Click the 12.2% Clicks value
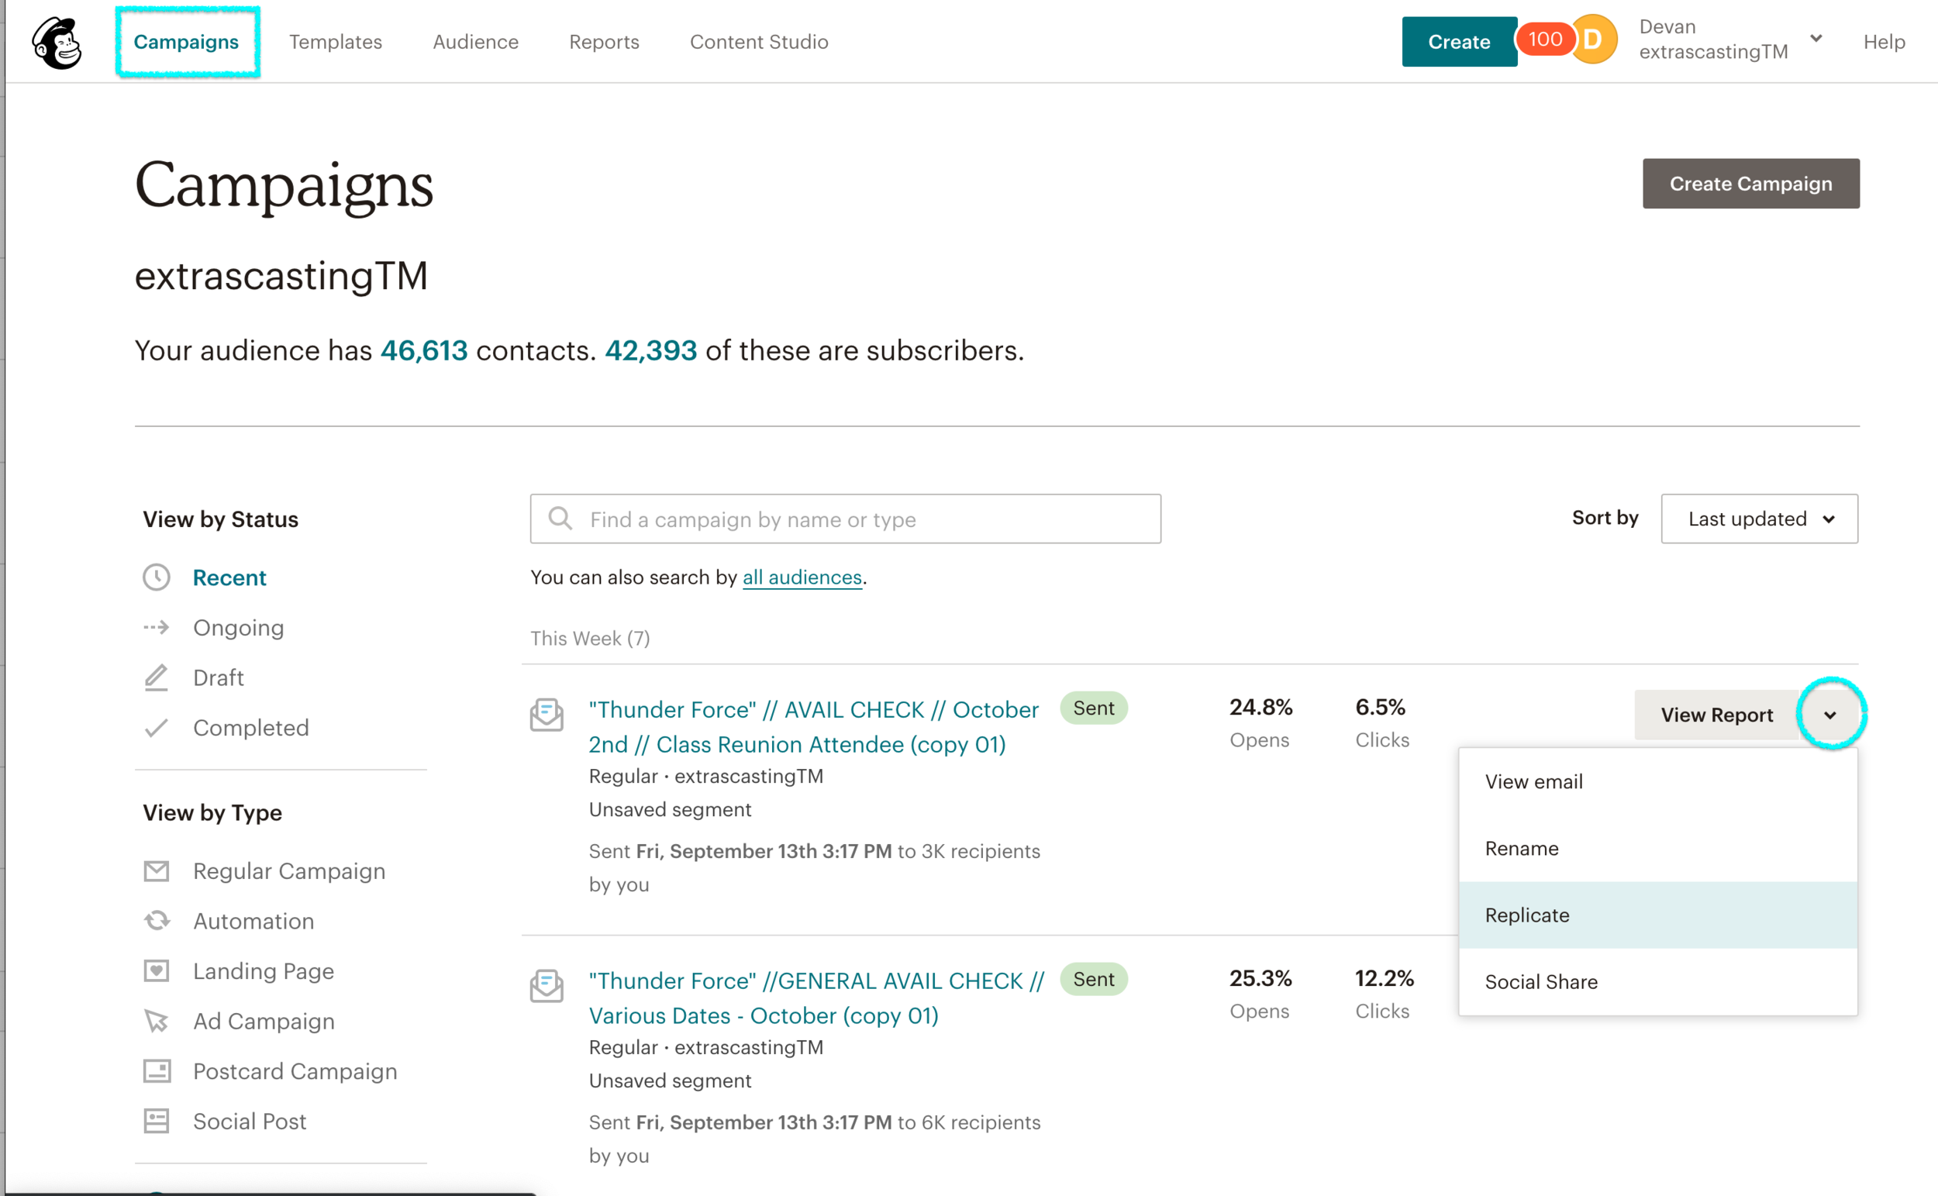Viewport: 1938px width, 1196px height. (1385, 978)
